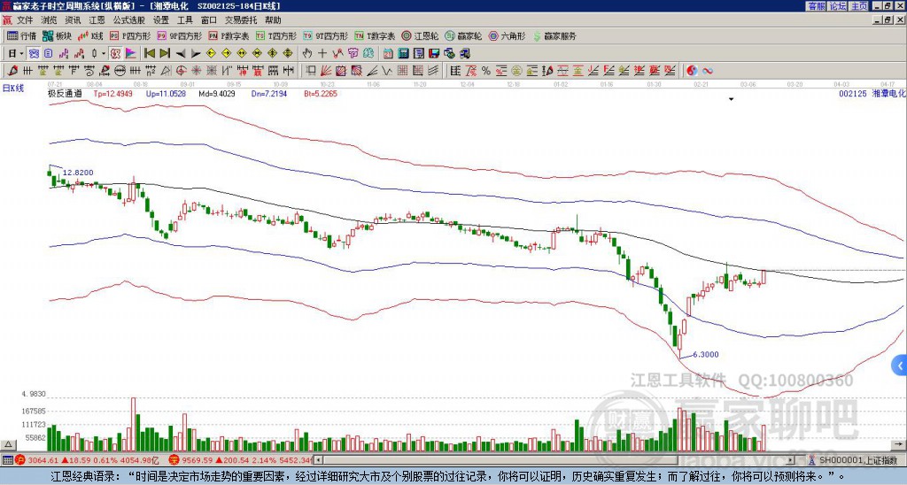Click the yin-yang taiji icon
This screenshot has height=485, width=907.
click(692, 71)
